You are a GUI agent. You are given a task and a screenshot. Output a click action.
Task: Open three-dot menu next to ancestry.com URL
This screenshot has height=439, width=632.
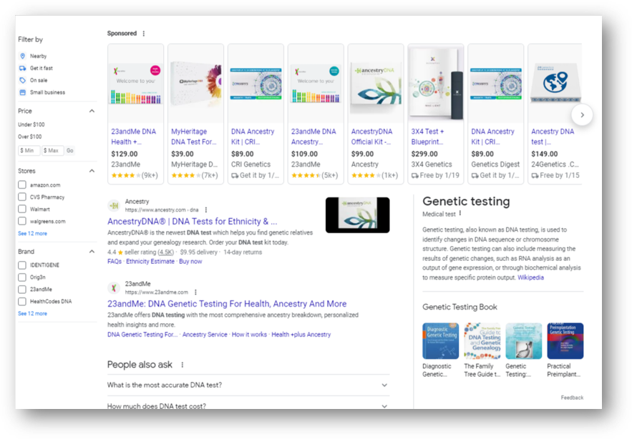click(x=206, y=209)
